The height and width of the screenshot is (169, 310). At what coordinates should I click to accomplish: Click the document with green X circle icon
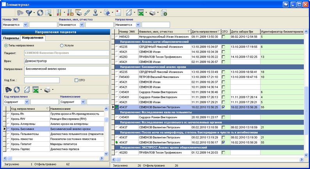(x=164, y=13)
